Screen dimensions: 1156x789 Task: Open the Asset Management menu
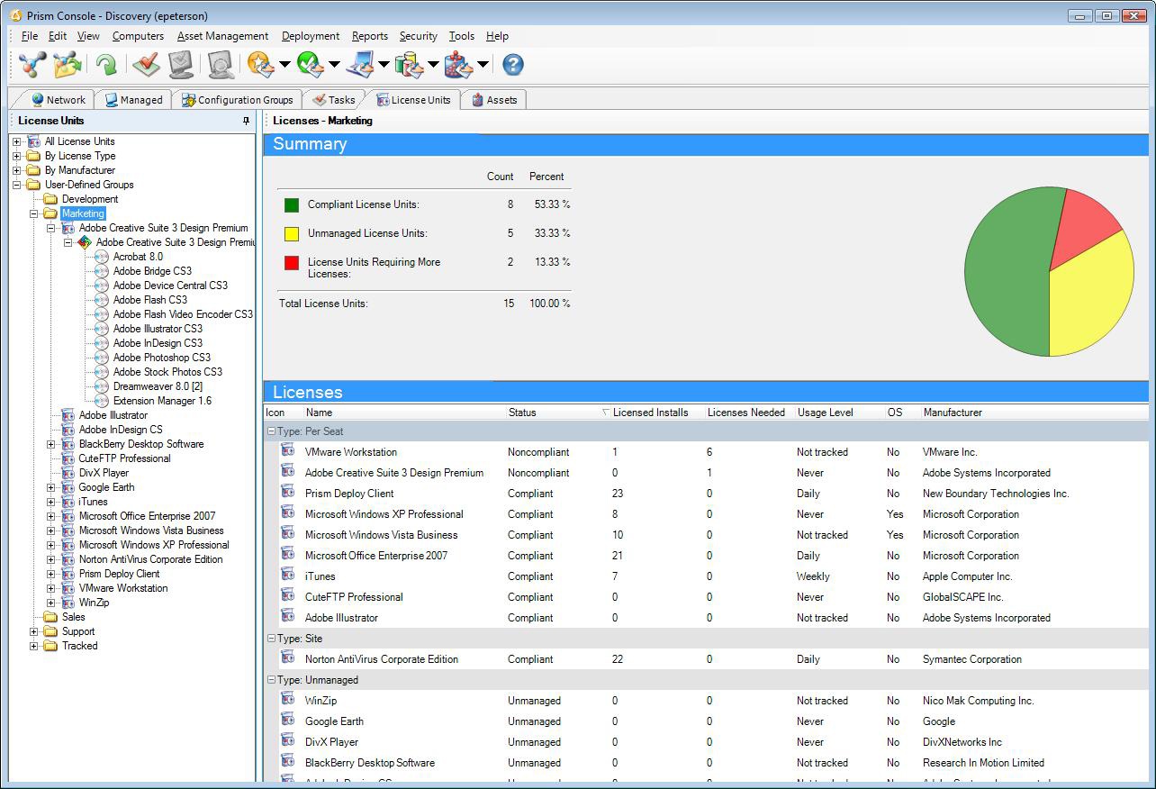(222, 36)
